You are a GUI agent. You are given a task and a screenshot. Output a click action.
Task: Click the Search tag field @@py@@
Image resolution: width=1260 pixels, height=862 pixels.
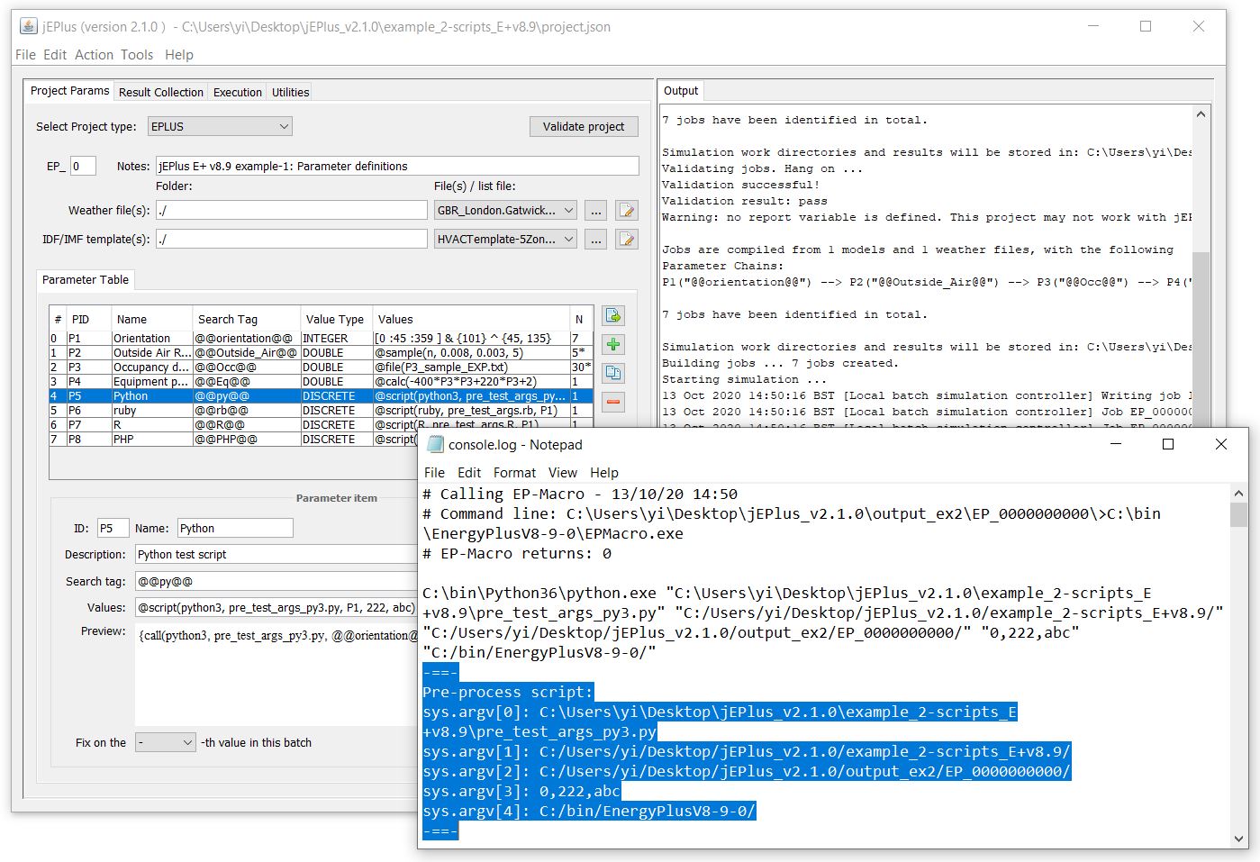(x=276, y=581)
